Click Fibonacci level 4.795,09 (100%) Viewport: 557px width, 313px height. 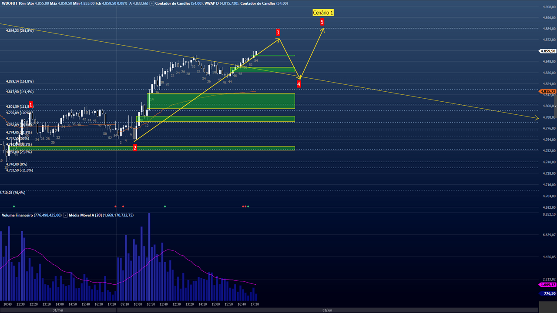point(18,113)
